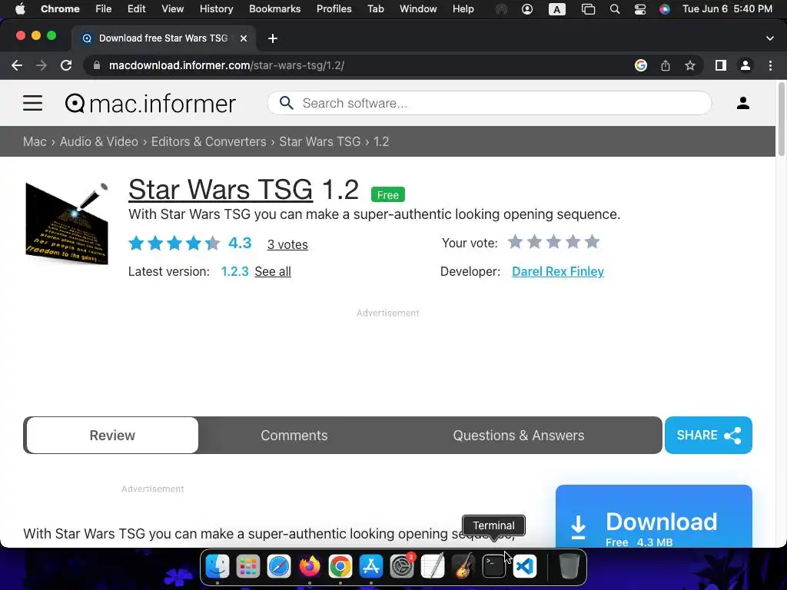Open the File menu
The image size is (787, 590).
tap(104, 8)
